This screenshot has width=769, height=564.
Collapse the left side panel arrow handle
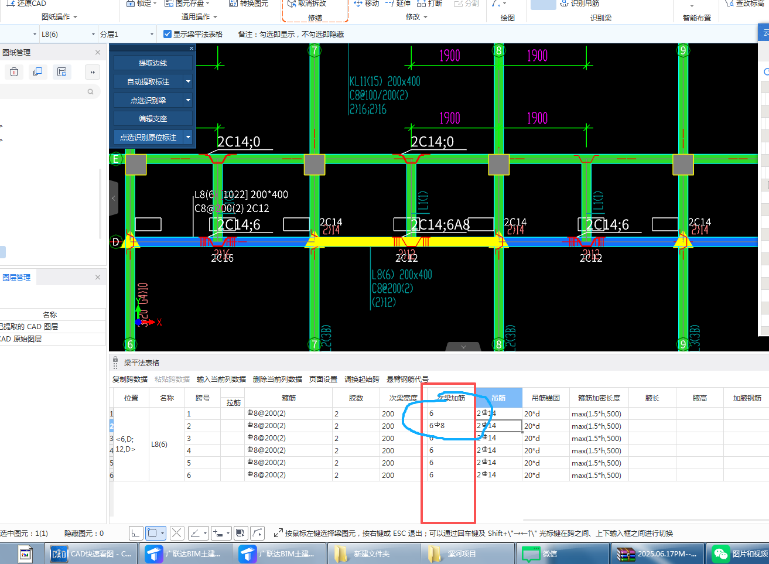click(x=114, y=199)
